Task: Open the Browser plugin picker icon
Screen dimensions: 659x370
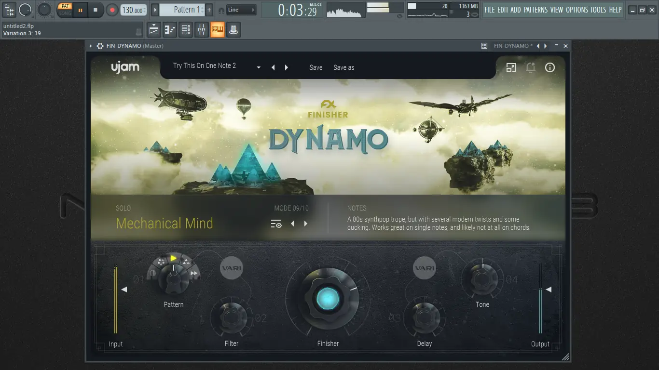Action: tap(233, 29)
